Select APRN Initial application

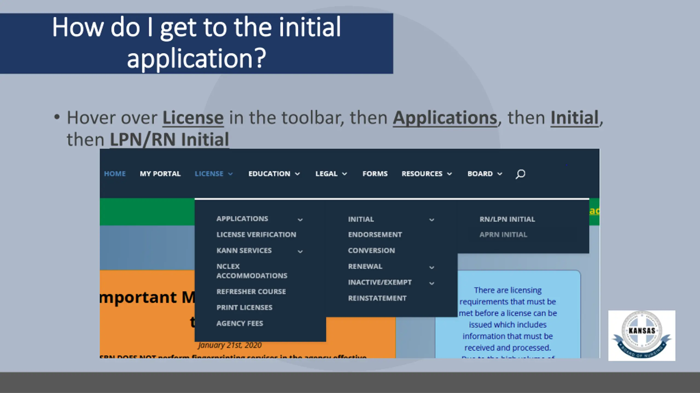(x=503, y=235)
